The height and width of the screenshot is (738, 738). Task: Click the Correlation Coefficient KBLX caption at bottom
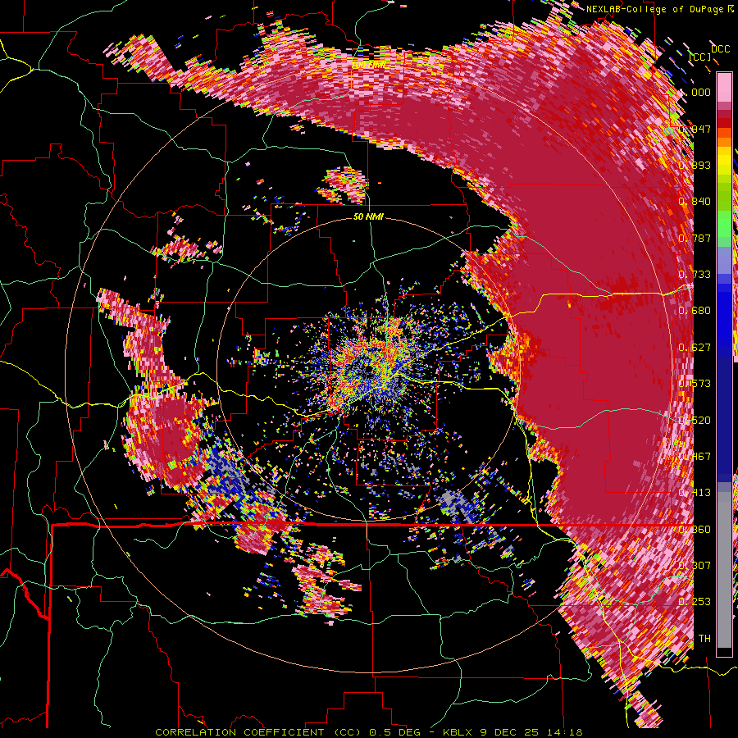click(369, 732)
